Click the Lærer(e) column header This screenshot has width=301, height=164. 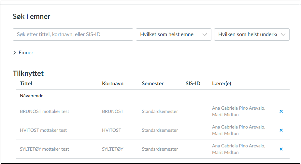point(222,84)
